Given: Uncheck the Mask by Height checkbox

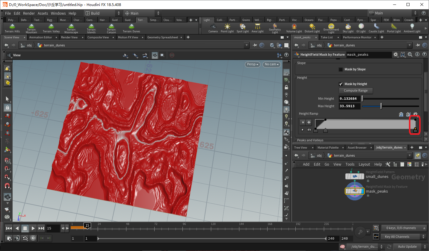Looking at the screenshot, I should [341, 84].
